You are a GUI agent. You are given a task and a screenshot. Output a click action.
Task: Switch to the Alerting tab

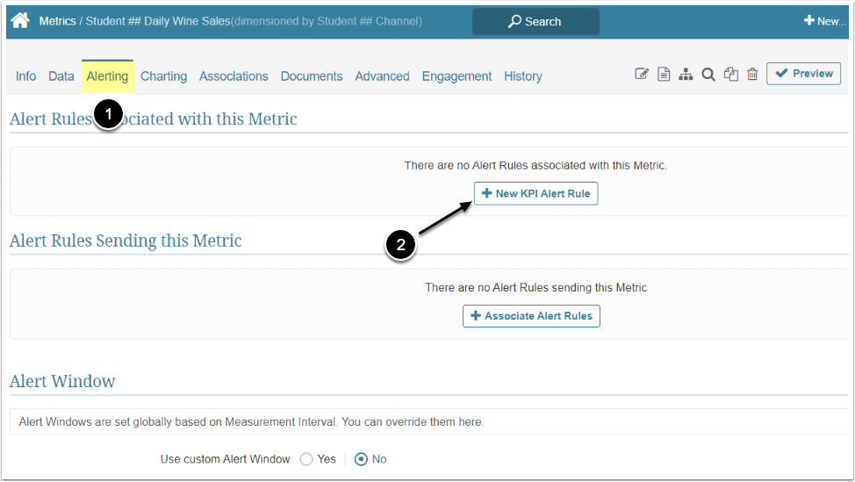[x=107, y=76]
